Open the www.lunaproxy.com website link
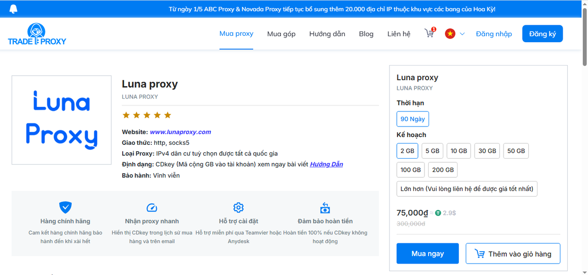This screenshot has width=588, height=275. click(181, 132)
